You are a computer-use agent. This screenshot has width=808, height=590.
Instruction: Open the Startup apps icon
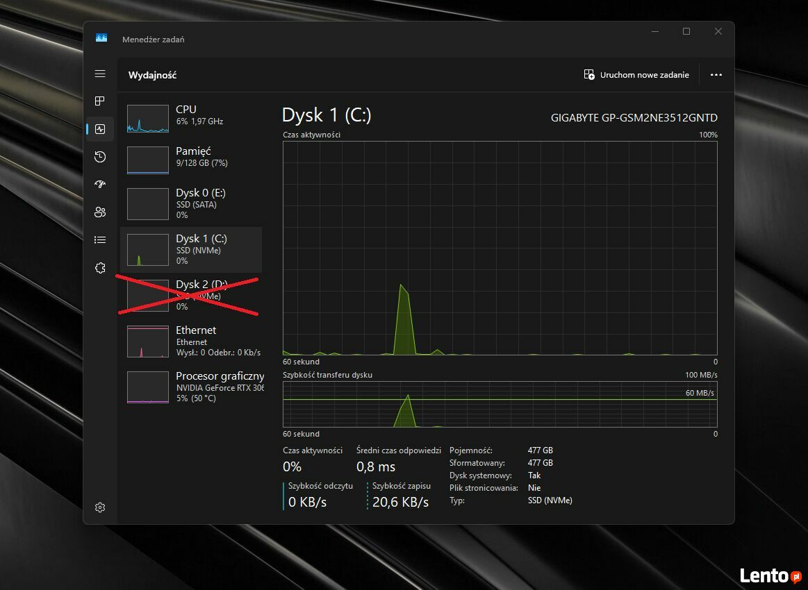pos(100,185)
